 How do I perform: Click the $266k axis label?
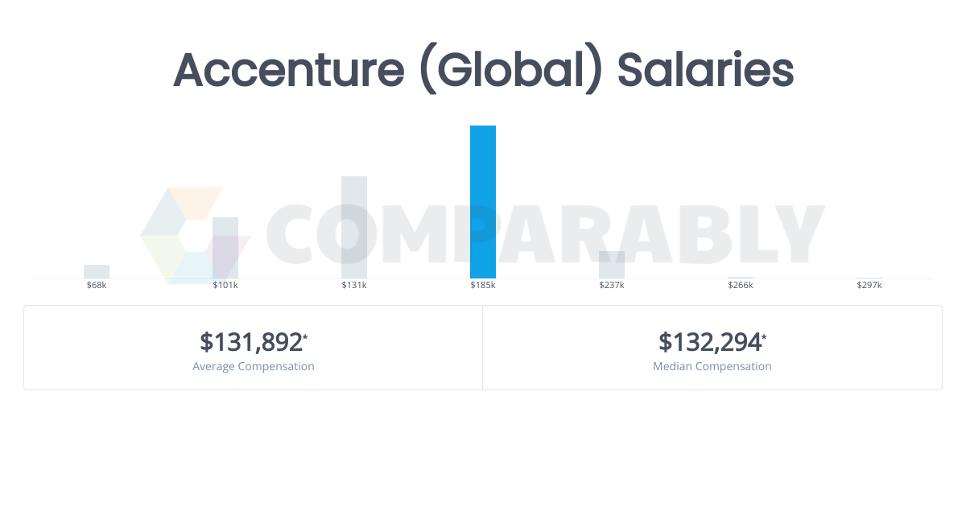[x=741, y=285]
